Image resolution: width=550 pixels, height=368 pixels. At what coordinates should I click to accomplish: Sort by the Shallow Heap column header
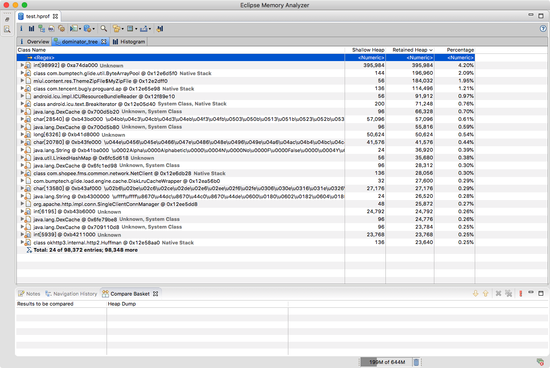tap(365, 50)
